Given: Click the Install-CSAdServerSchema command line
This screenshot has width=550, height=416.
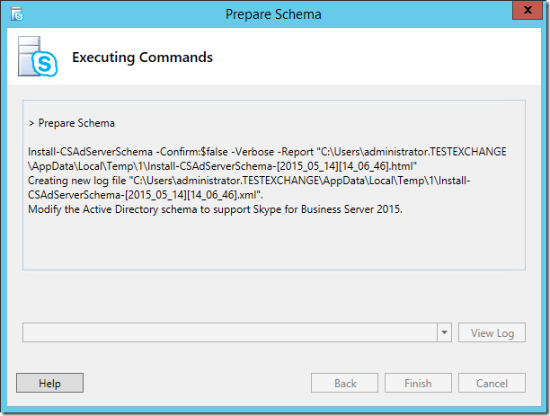Looking at the screenshot, I should 267,152.
